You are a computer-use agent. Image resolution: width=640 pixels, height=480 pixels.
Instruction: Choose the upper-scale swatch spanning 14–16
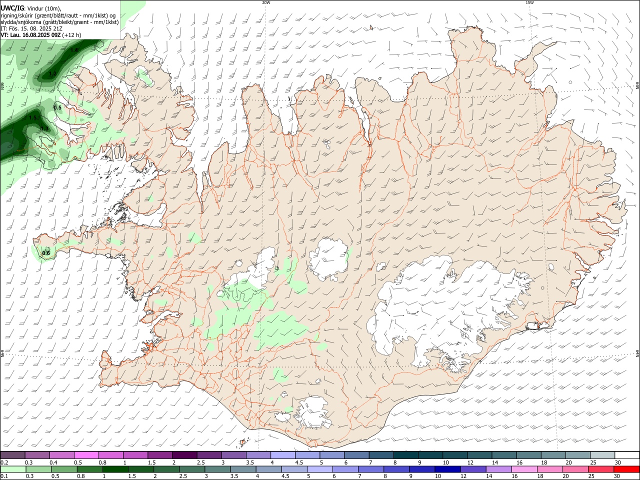pos(504,455)
